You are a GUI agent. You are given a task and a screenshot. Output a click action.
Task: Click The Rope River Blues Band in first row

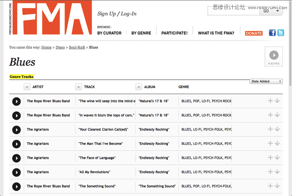48,101
